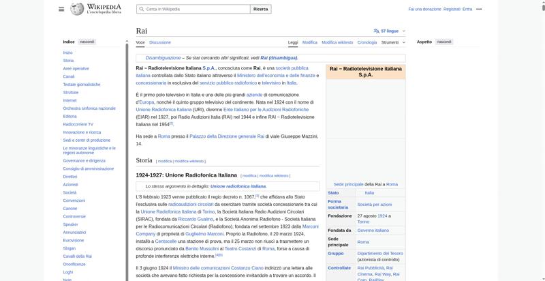The image size is (545, 281).
Task: Open servizio pubblico radiofonico link
Action: (228, 83)
